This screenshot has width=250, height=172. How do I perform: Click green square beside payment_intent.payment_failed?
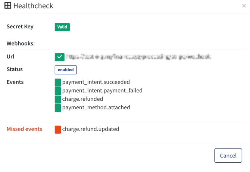coord(58,91)
